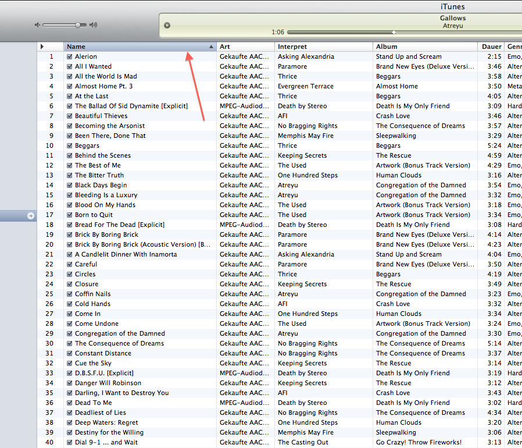Select the track Come Undone
Image resolution: width=522 pixels, height=448 pixels.
point(96,323)
